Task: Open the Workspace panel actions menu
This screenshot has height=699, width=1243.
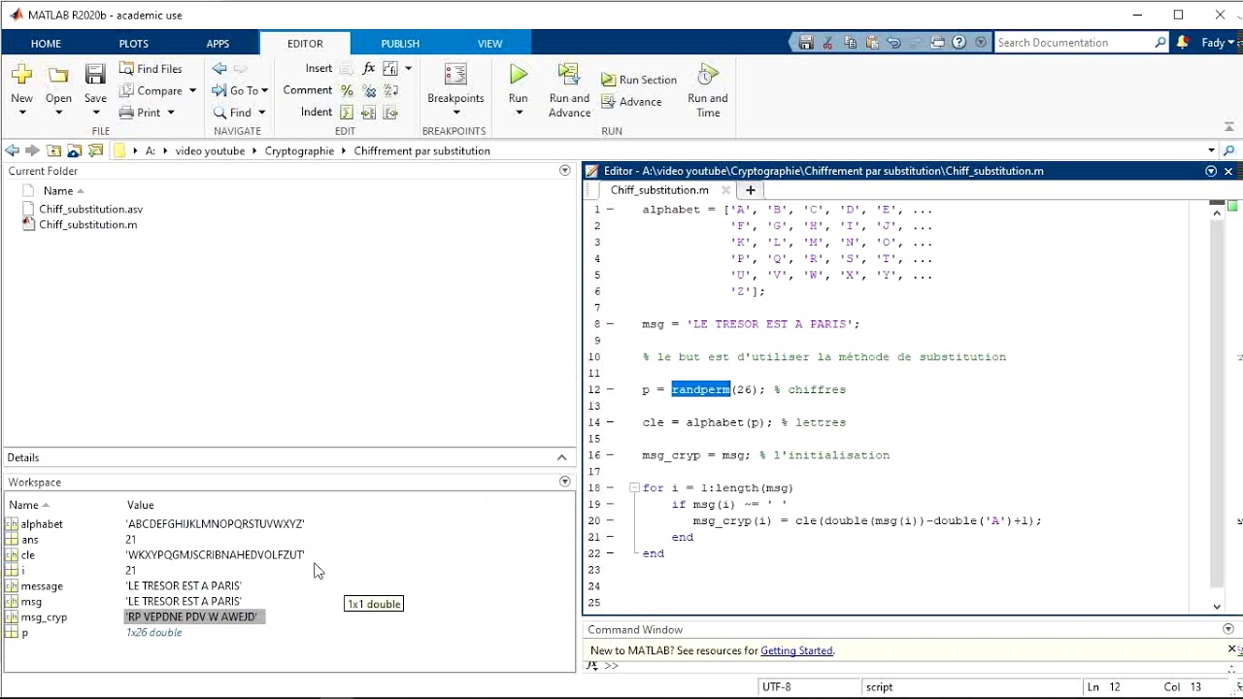Action: tap(565, 482)
